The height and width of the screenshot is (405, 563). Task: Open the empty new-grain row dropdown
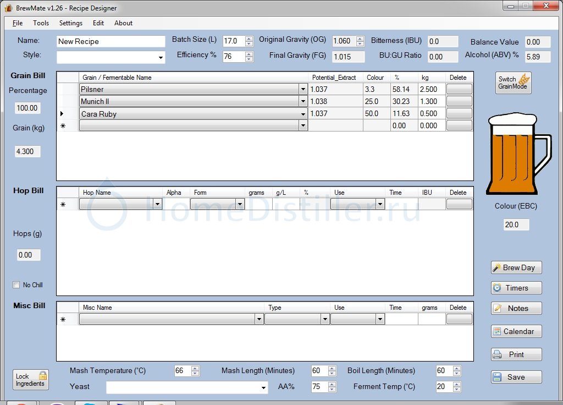point(303,125)
